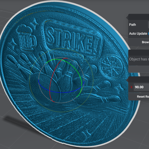The height and width of the screenshot is (149, 149).
Task: Click the red X axis label
Action: point(131,87)
